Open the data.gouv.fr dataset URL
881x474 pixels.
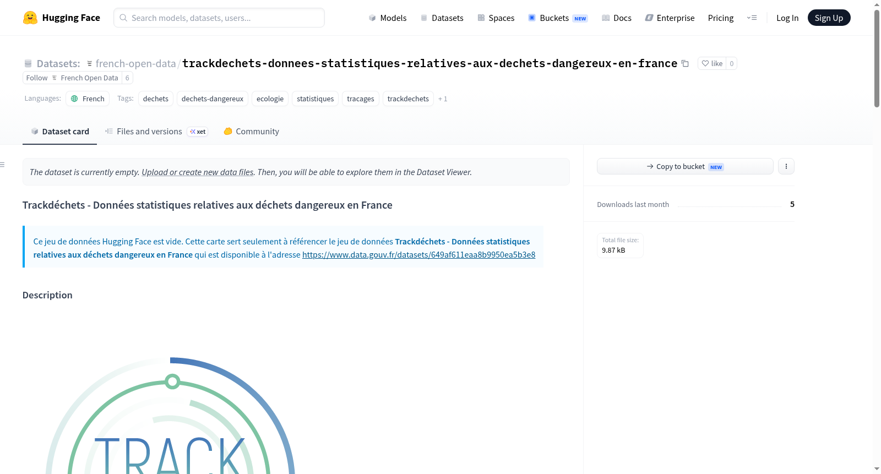[x=418, y=254]
